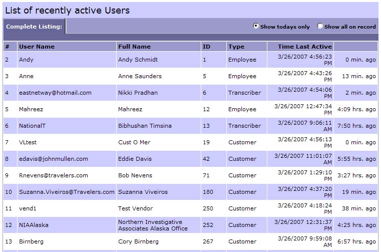Click full name Cust O Mer

coord(134,142)
